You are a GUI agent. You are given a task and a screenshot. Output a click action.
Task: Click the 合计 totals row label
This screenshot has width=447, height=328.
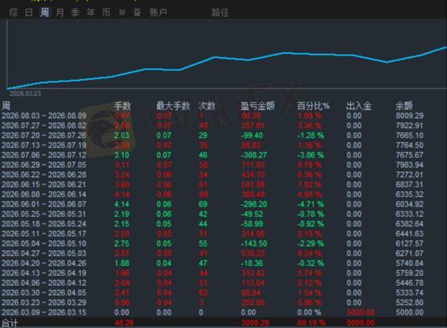tap(10, 324)
